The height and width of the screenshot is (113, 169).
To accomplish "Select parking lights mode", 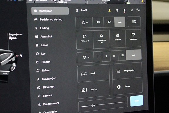I will click(98, 22).
